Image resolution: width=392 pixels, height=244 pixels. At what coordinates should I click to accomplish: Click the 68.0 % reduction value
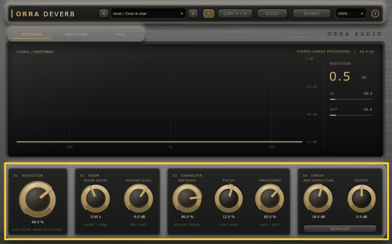(38, 222)
